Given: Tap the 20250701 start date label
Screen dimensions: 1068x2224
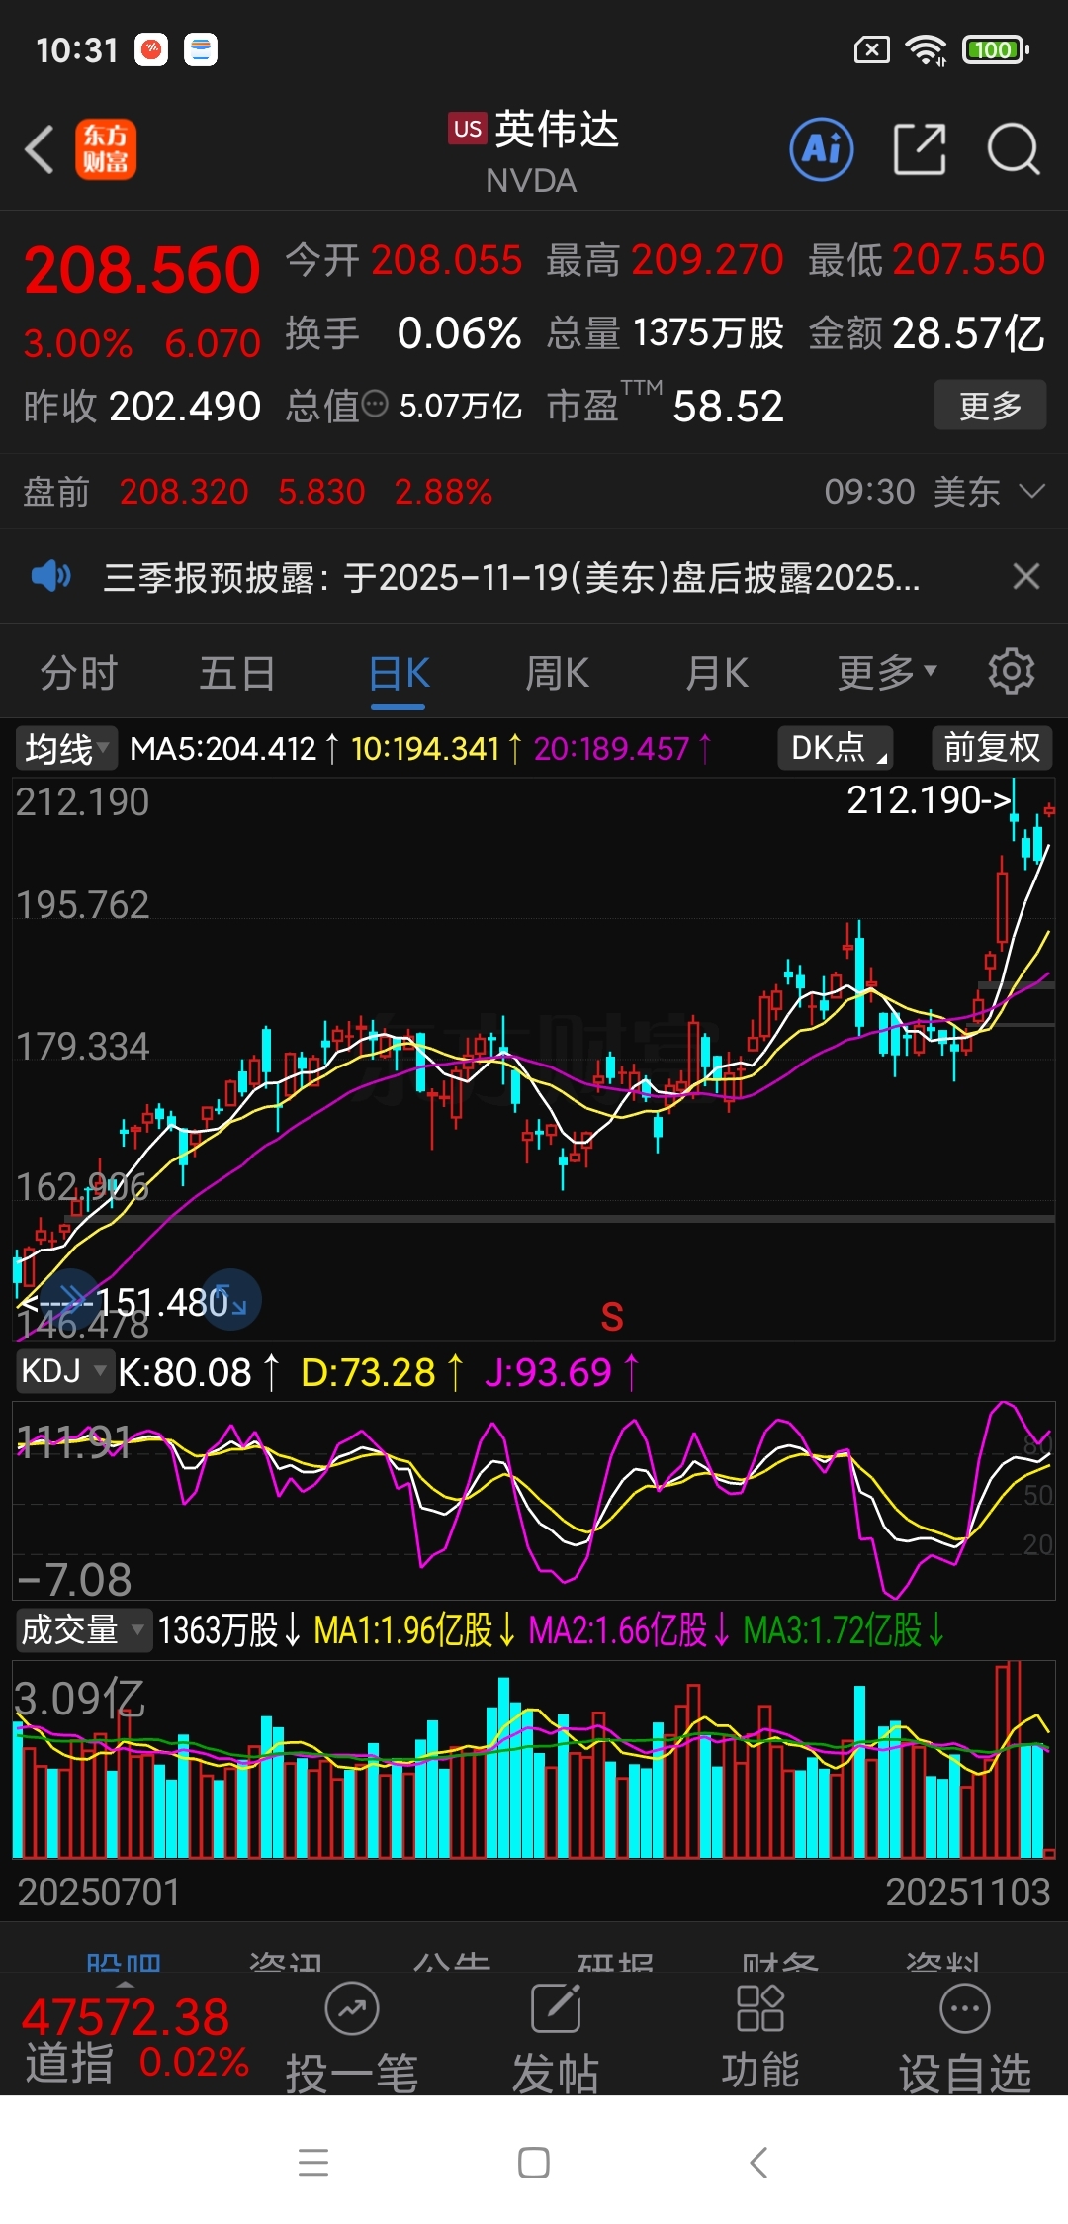Looking at the screenshot, I should point(99,1892).
